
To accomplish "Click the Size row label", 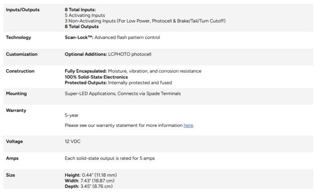I will tap(11, 175).
